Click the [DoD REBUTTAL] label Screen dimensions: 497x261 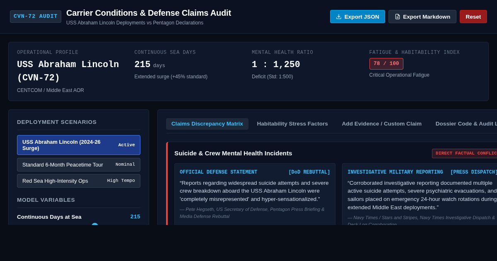[x=309, y=172]
